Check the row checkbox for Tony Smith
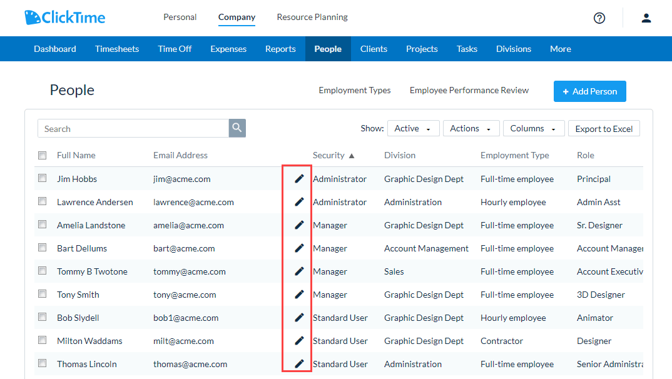 42,294
